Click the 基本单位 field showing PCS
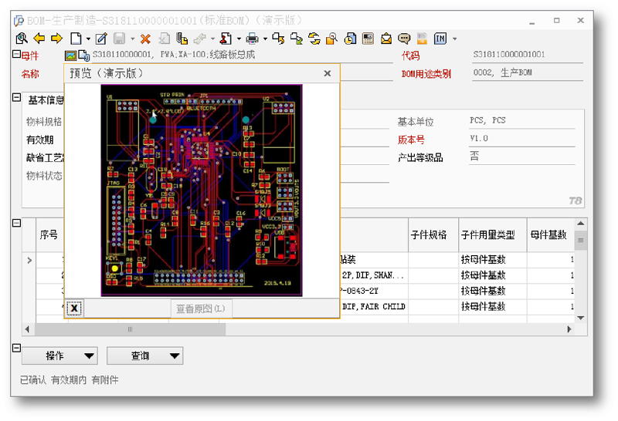Screen dimensions: 618x421 pos(522,120)
